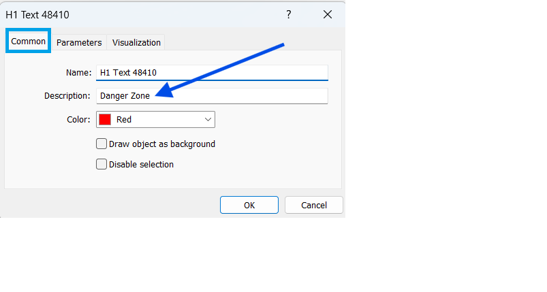Viewport: 547px width, 292px height.
Task: Click the 'Name:' field label
Action: pyautogui.click(x=78, y=72)
